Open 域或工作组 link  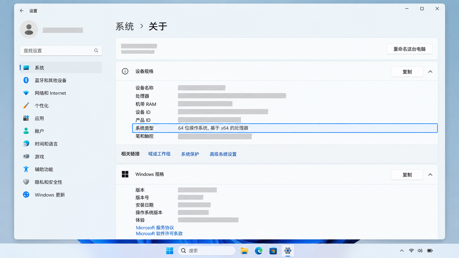point(159,154)
